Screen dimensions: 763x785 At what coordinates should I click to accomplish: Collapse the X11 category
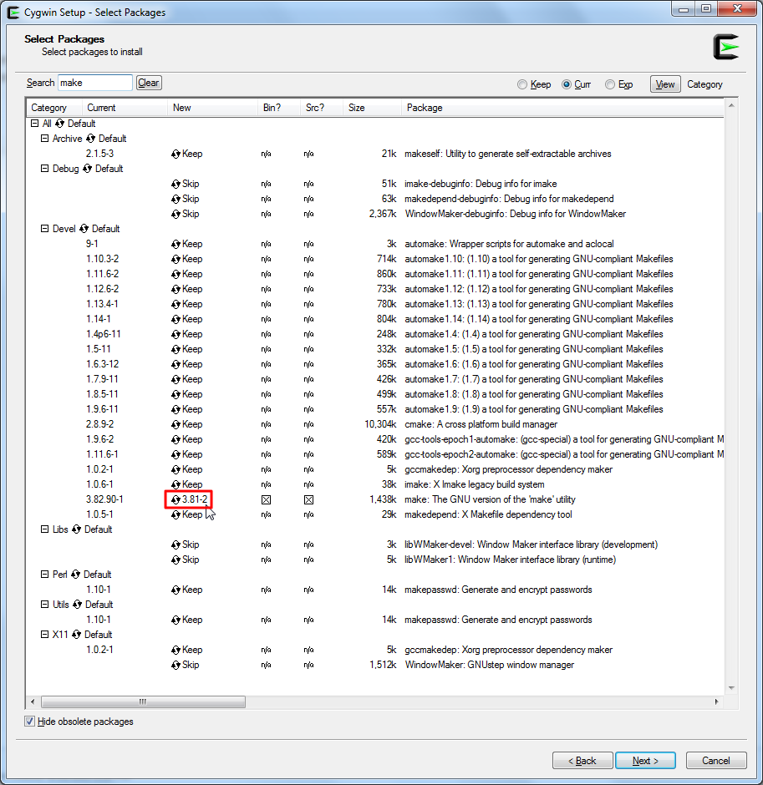pos(44,634)
